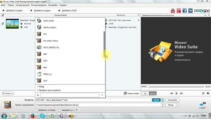
Task: Open the Facebook icon link
Action: click(185, 11)
